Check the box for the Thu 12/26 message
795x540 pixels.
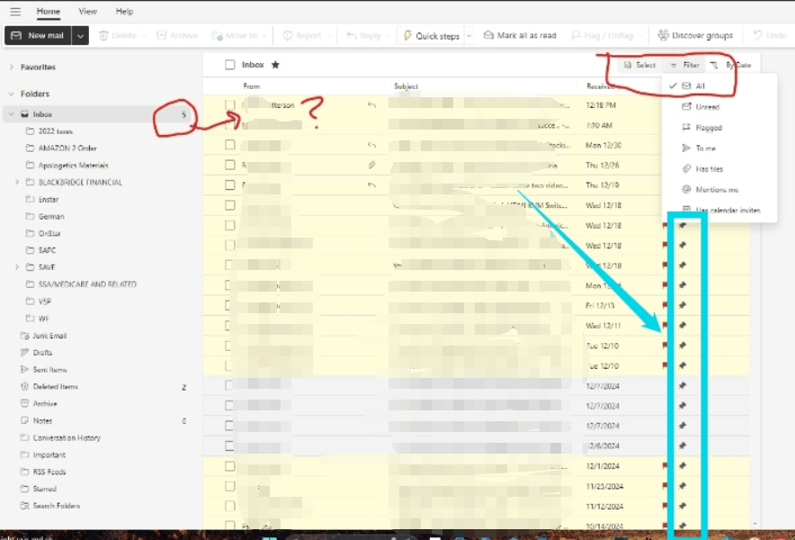[230, 165]
